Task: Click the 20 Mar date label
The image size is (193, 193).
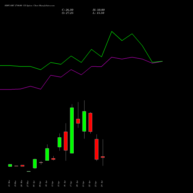Action: point(22,184)
